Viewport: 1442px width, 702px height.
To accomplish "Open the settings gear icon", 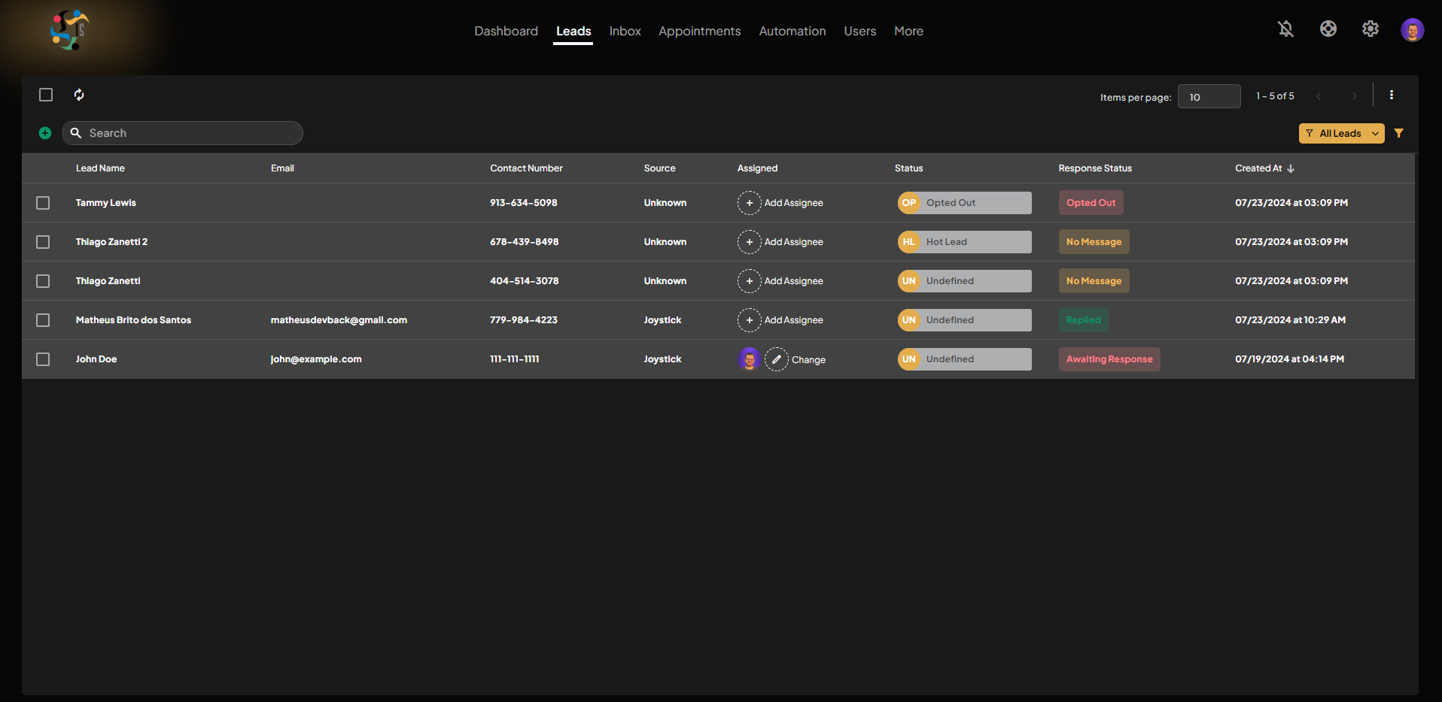I will [x=1370, y=29].
